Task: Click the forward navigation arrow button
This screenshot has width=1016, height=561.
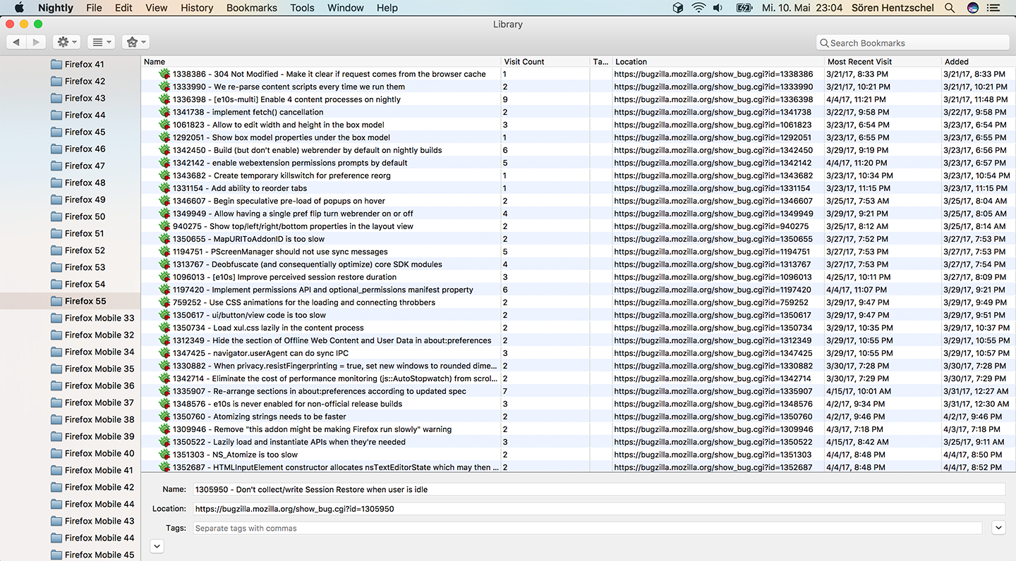Action: pyautogui.click(x=36, y=42)
